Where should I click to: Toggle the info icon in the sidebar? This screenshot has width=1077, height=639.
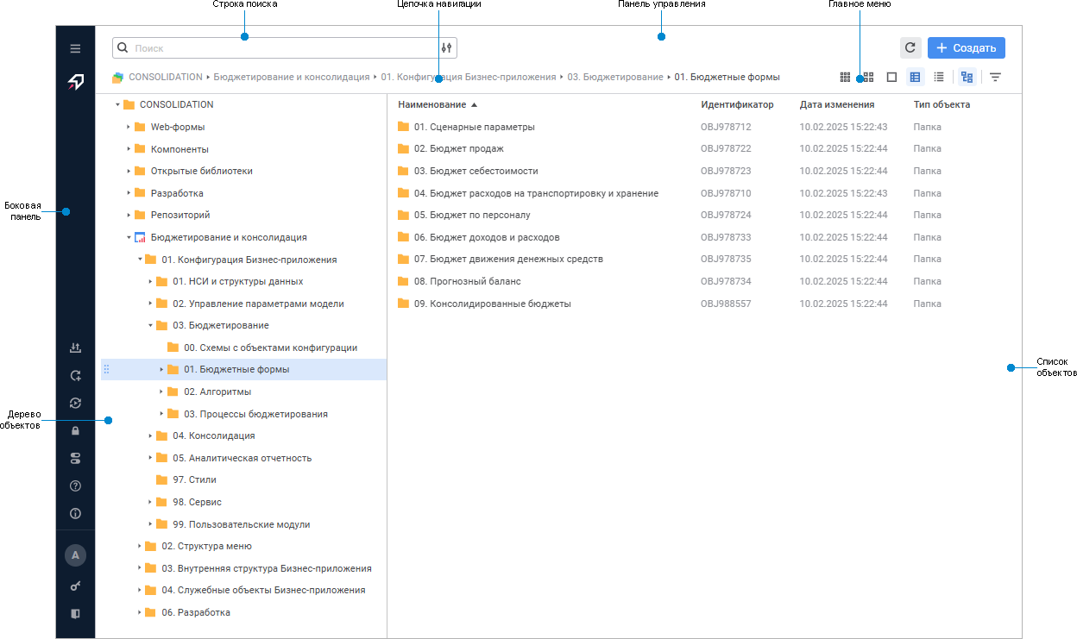[75, 513]
